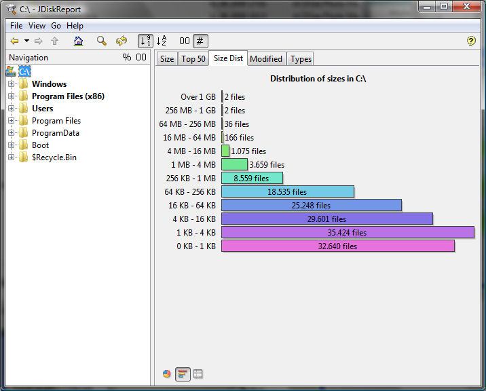Minimize the JDiskReport window

coord(427,6)
